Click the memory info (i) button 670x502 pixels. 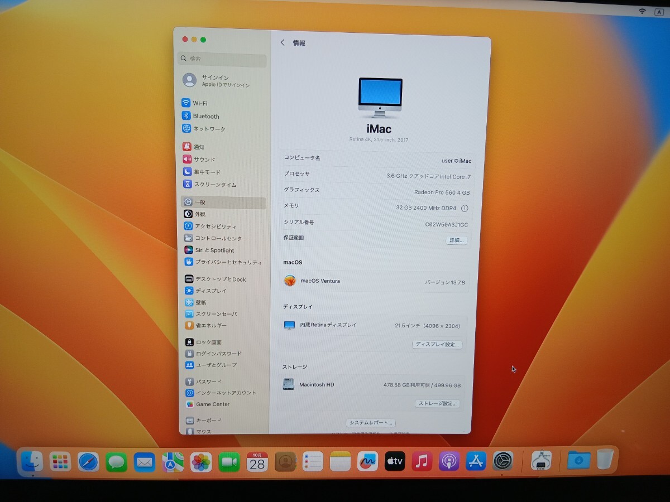(465, 208)
